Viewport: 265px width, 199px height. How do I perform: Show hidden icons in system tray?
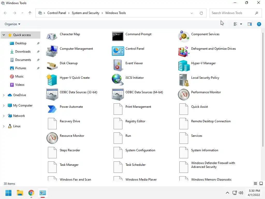pos(227,193)
